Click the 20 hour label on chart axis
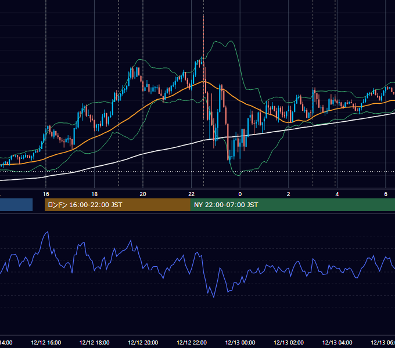 143,194
